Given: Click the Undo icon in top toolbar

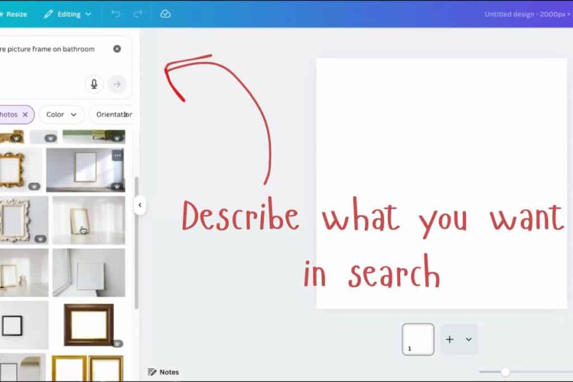Looking at the screenshot, I should coord(115,14).
